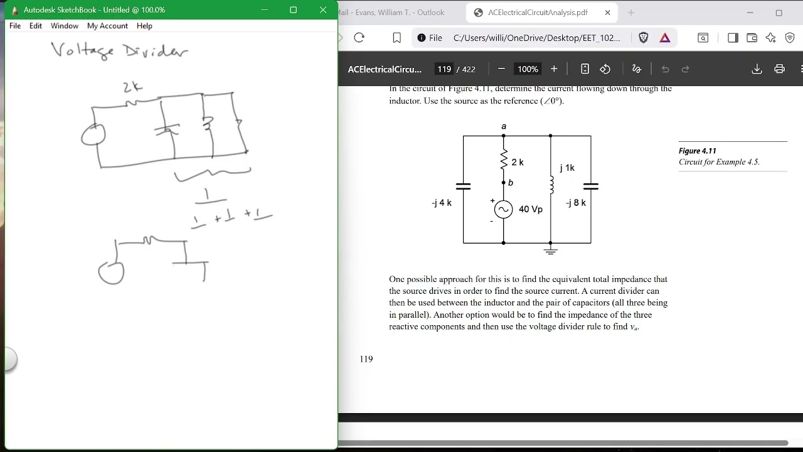Click the horizontal scrollbar of the PDF viewer
803x452 pixels.
[563, 443]
